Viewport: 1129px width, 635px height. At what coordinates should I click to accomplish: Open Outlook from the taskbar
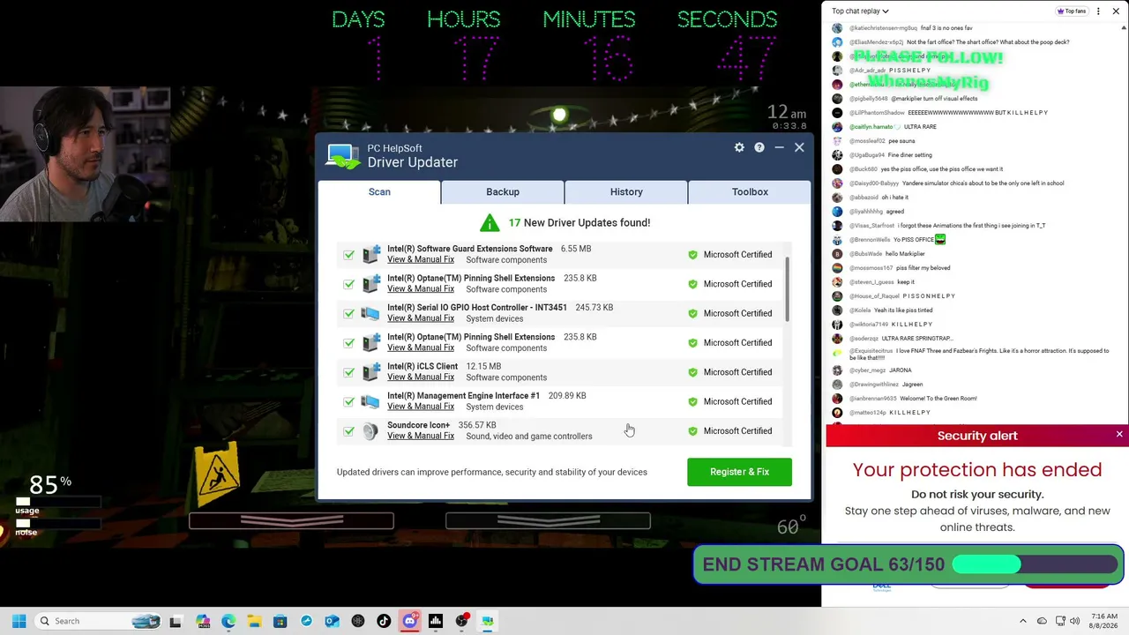tap(332, 621)
